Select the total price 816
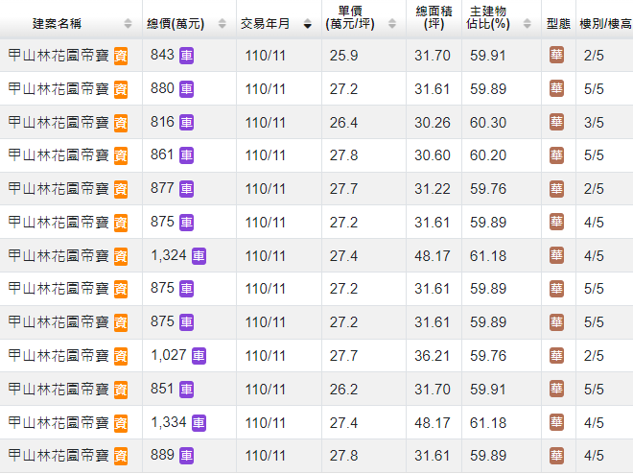Screen dimensions: 633x474 [162, 122]
